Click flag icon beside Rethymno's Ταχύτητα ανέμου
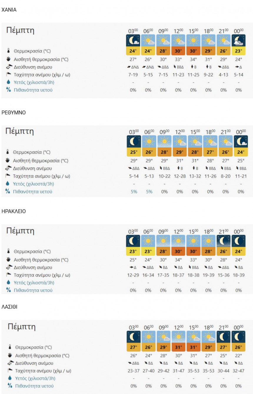 [x=8, y=176]
